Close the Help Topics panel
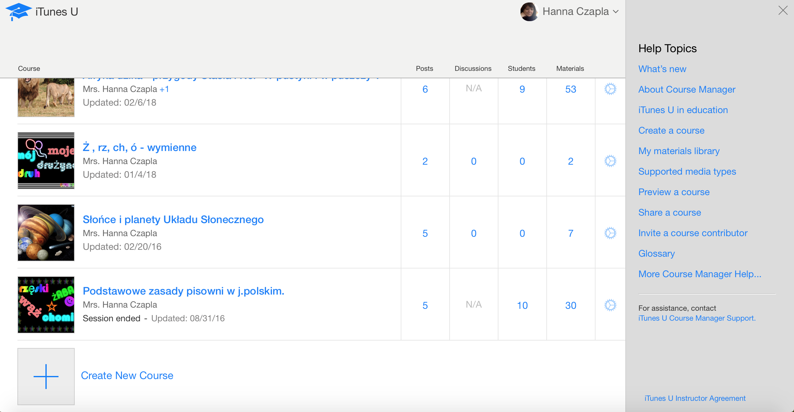The height and width of the screenshot is (412, 794). point(783,11)
